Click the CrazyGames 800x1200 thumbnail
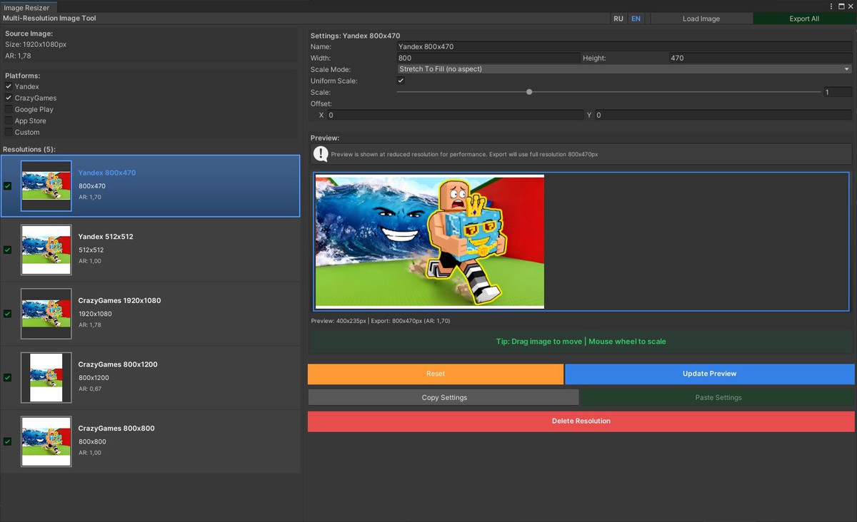Viewport: 857px width, 522px height. tap(46, 377)
